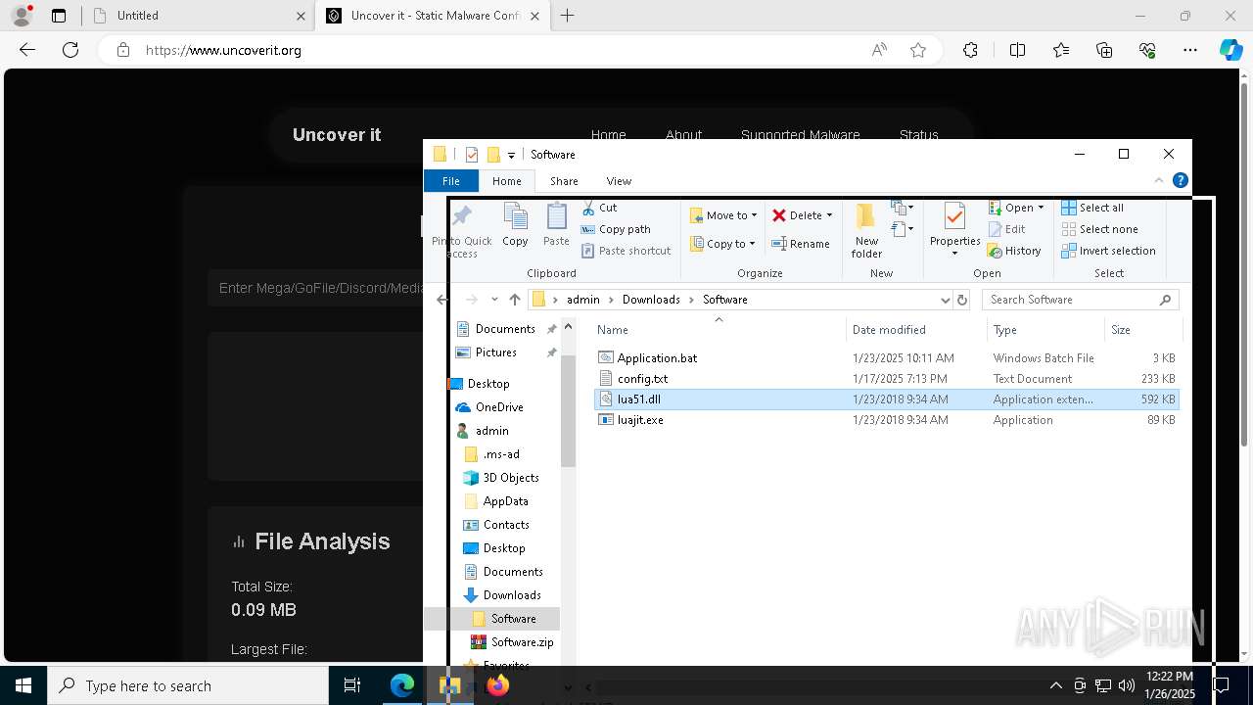This screenshot has height=705, width=1253.
Task: Click Edge address bar URL
Action: point(223,50)
